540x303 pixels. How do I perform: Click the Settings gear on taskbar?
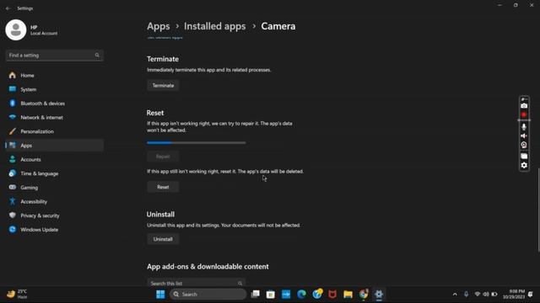pyautogui.click(x=379, y=295)
